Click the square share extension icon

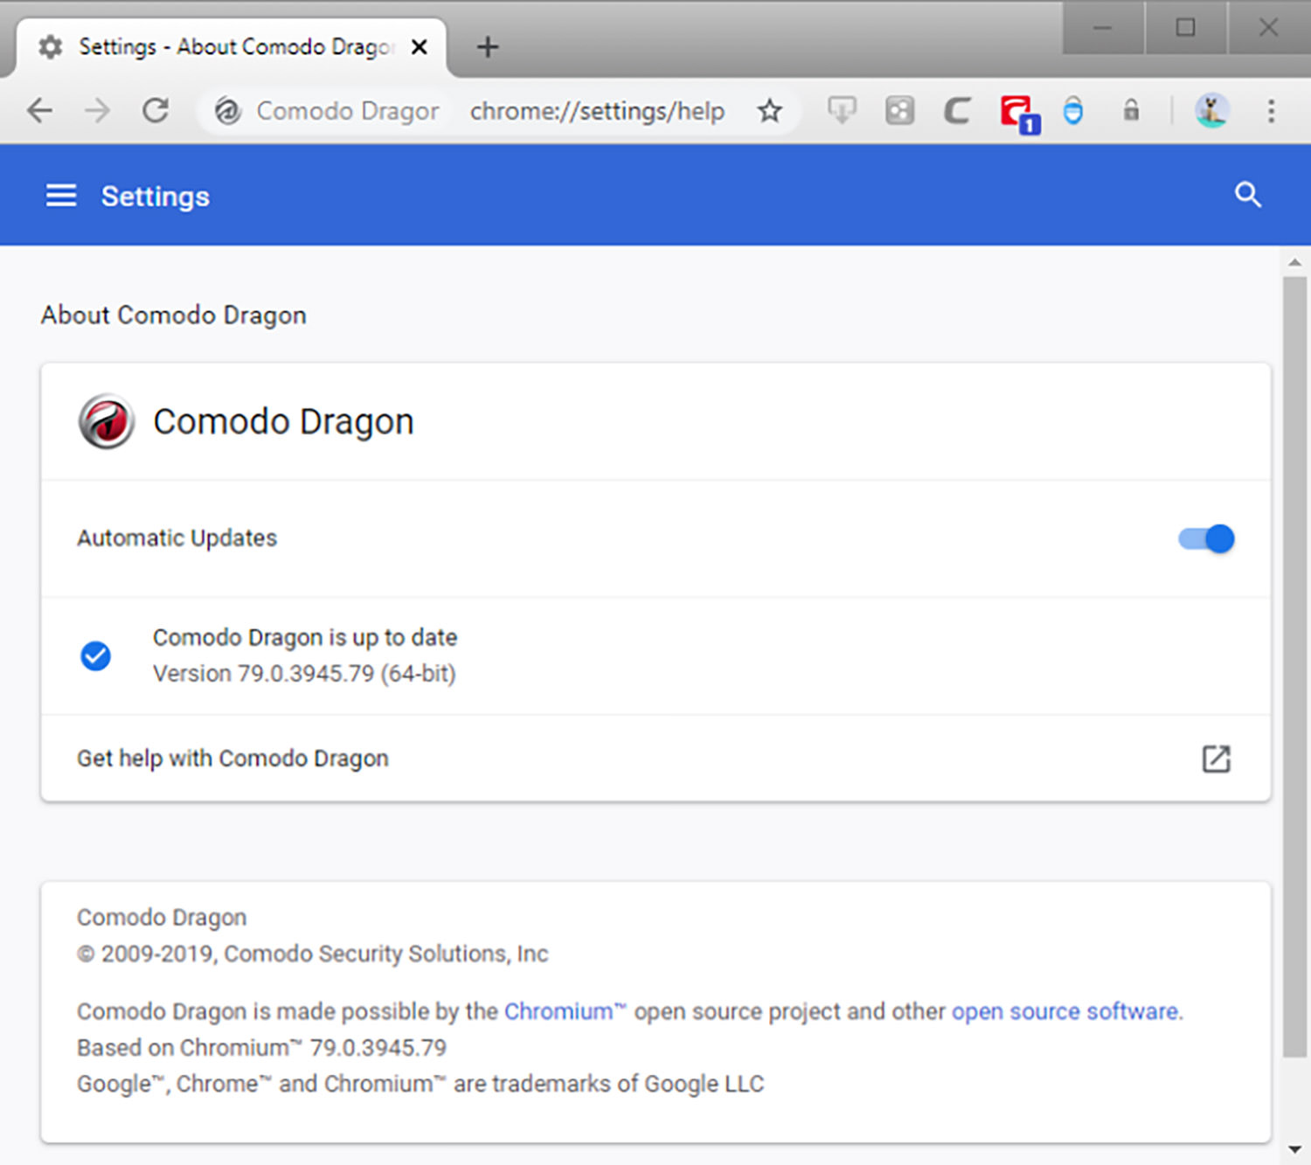[899, 111]
